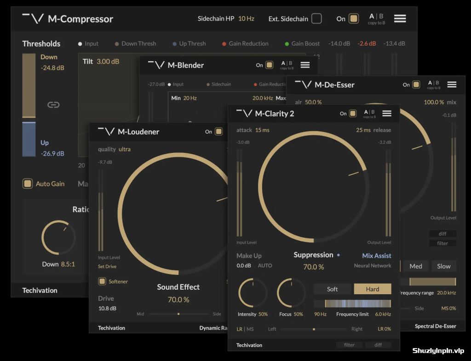Screen dimensions: 471x361
Task: Switch M-Compressor A|B preset slot
Action: coord(376,16)
